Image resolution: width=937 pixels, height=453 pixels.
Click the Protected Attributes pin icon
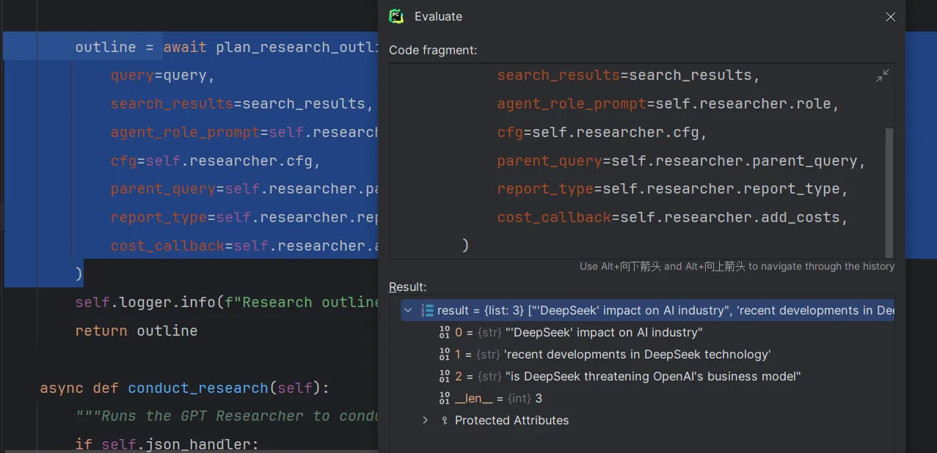coord(444,421)
